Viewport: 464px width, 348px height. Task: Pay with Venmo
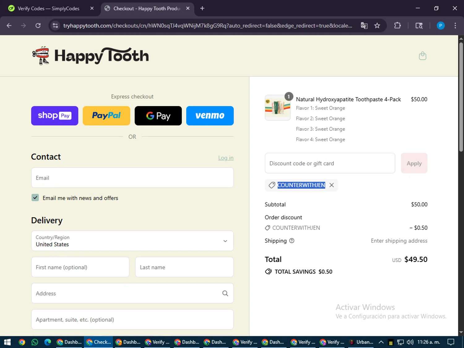point(210,116)
